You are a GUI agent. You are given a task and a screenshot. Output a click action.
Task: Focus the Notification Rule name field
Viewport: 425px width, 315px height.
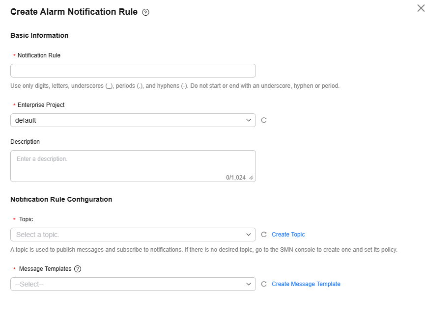(133, 71)
